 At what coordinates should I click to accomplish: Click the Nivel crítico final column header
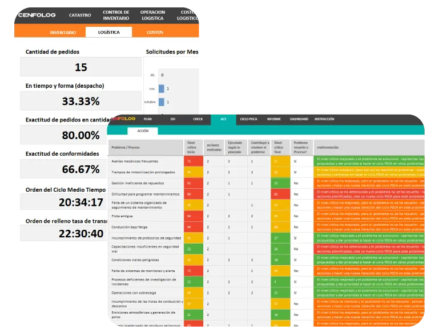click(x=280, y=147)
